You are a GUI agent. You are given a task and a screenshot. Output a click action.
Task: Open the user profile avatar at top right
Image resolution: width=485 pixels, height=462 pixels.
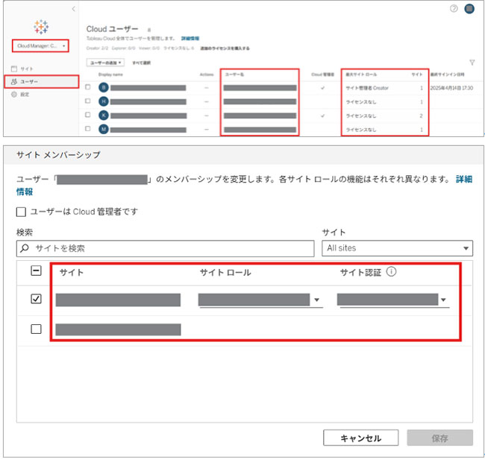(469, 8)
